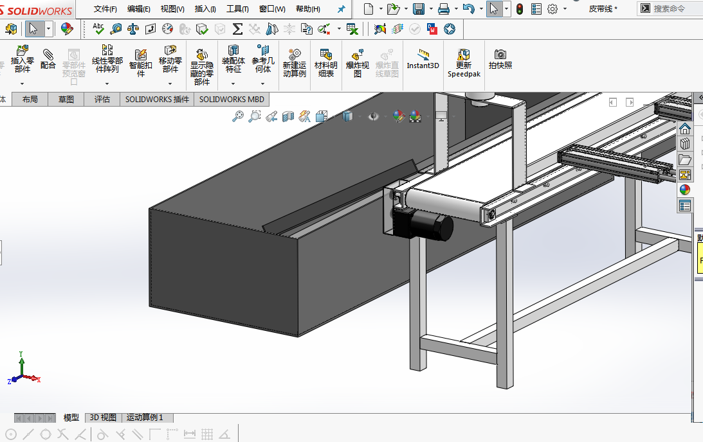Open the SimulationXpress analysis icon
This screenshot has height=442, width=703.
coord(380,29)
